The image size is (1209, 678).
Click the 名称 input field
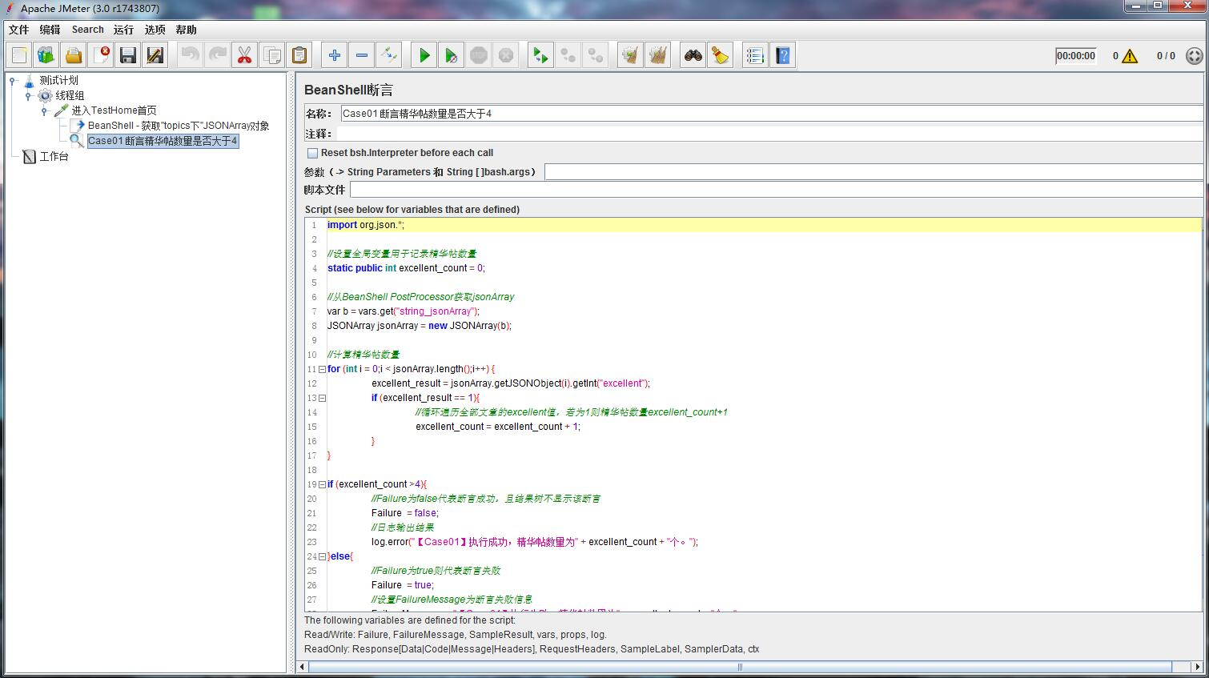pyautogui.click(x=772, y=114)
